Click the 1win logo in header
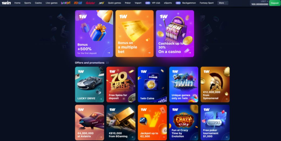 [x=6, y=3]
